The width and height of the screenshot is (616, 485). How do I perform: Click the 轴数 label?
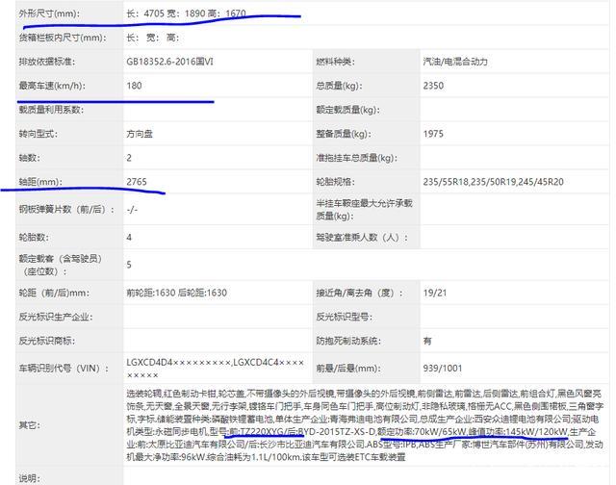coord(30,158)
